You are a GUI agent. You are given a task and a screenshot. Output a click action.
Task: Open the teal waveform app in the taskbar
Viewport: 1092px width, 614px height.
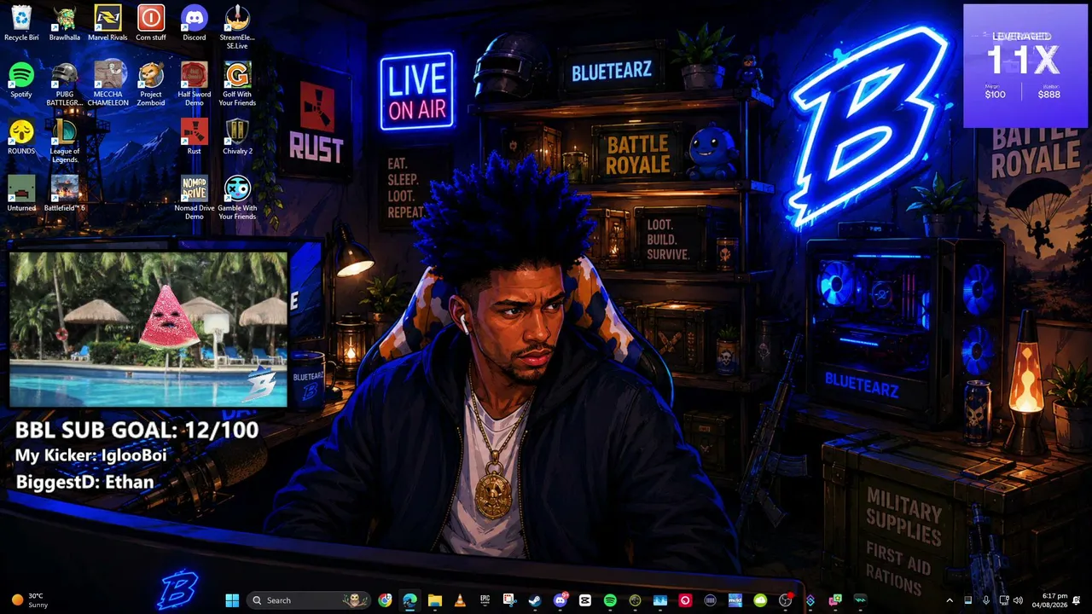[x=860, y=600]
